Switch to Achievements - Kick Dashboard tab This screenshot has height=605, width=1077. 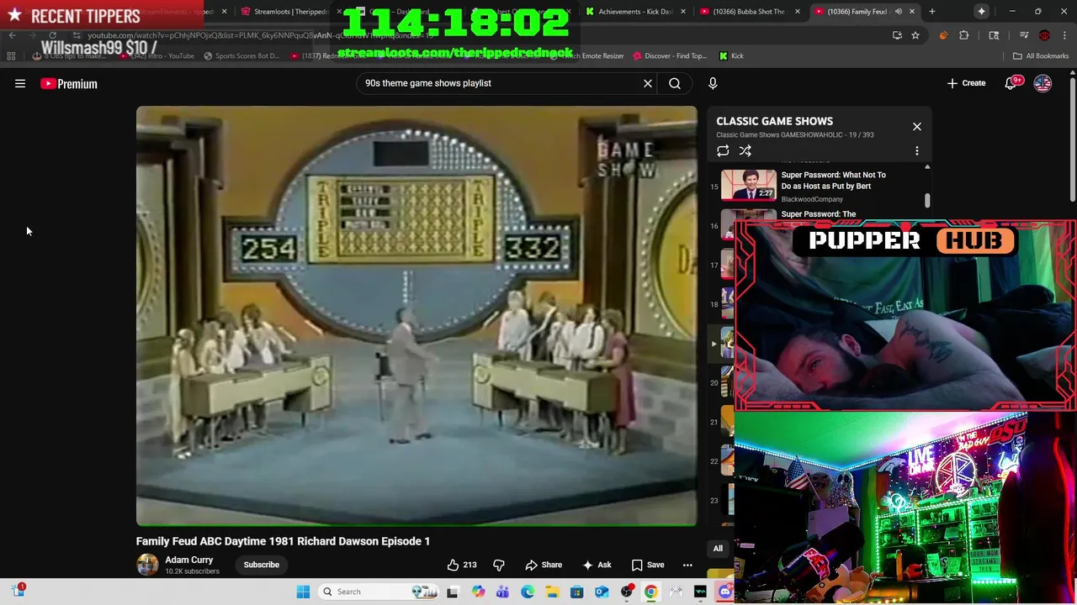(635, 12)
